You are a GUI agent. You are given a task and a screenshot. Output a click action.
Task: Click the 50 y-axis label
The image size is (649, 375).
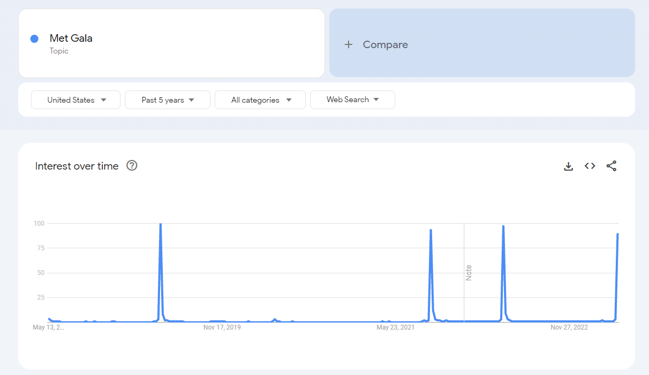pyautogui.click(x=40, y=273)
